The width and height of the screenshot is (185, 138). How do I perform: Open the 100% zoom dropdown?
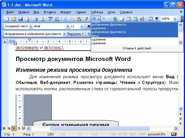175,19
